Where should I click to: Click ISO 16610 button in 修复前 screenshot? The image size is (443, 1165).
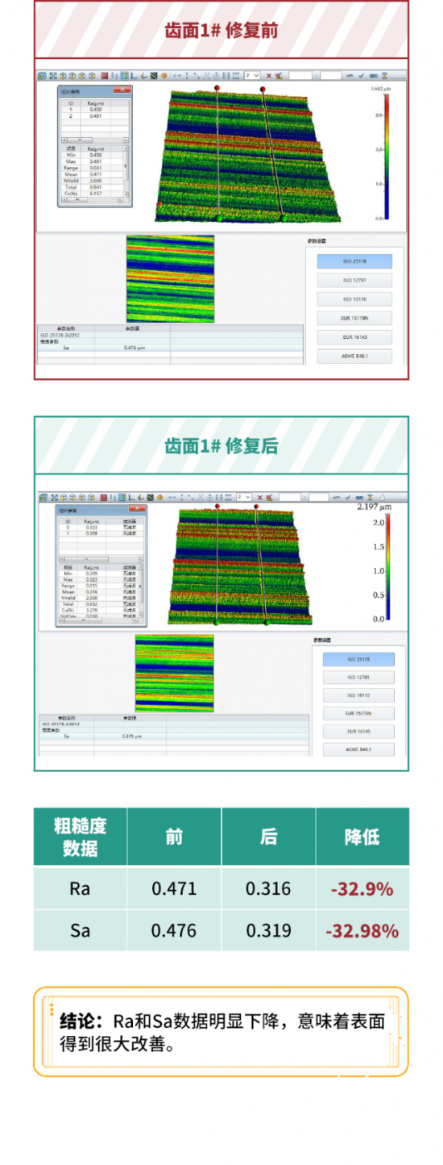point(354,299)
